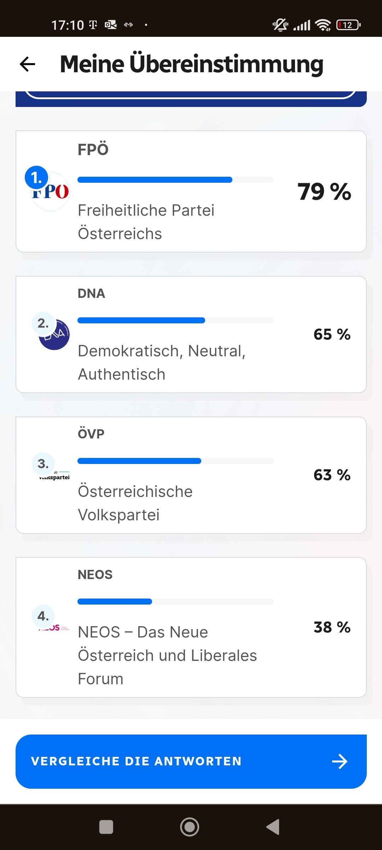Tap the FPÖ 79 % progress bar
The height and width of the screenshot is (850, 382).
pos(175,180)
